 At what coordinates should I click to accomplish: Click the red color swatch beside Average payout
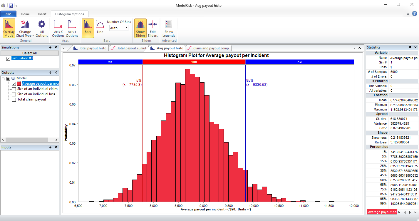(18, 83)
